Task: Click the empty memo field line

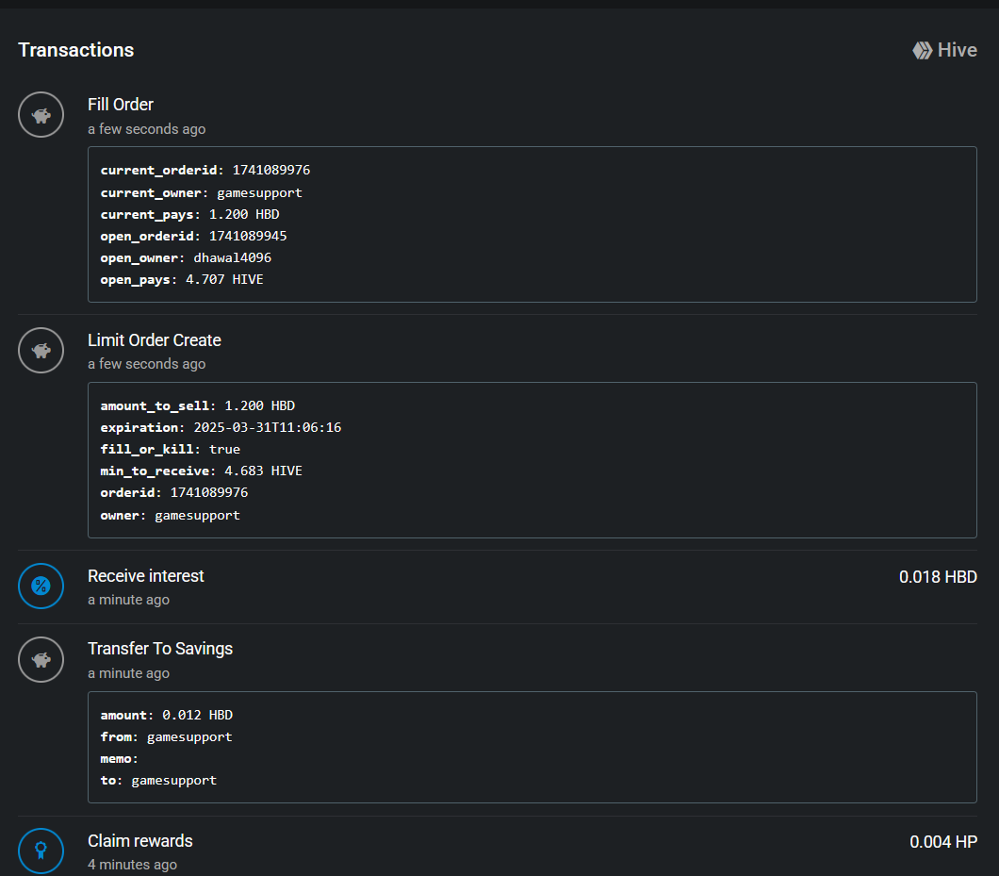Action: (119, 759)
